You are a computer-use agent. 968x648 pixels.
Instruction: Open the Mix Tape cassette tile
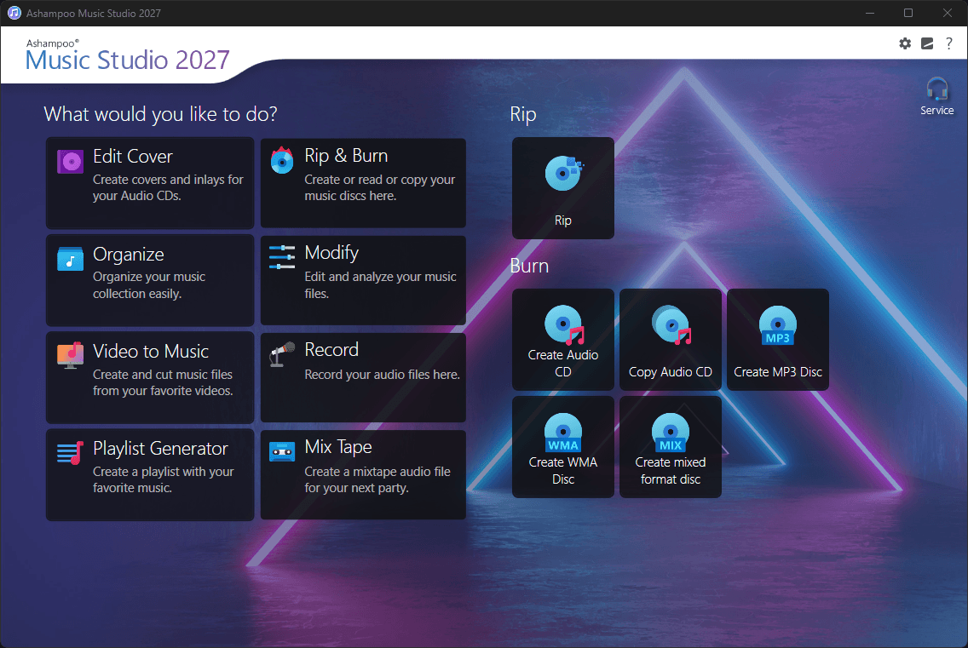coord(363,474)
